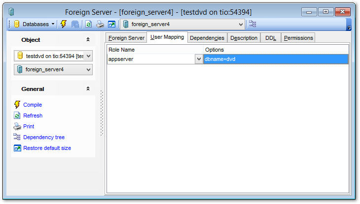Click the Compile lightning icon in toolbar

64,24
